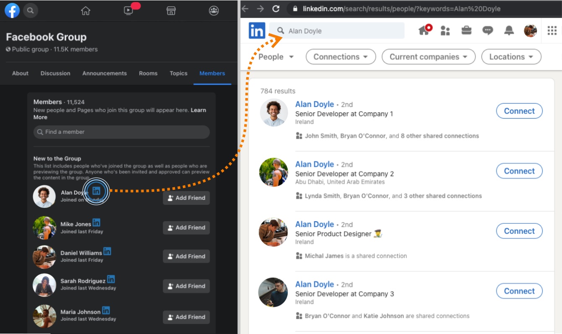Select the Members tab
This screenshot has width=562, height=334.
[212, 73]
